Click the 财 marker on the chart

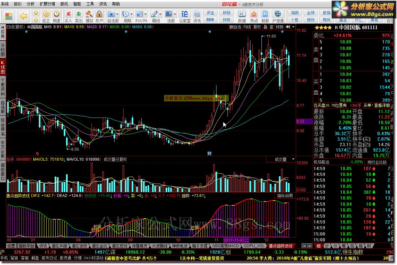pos(209,154)
